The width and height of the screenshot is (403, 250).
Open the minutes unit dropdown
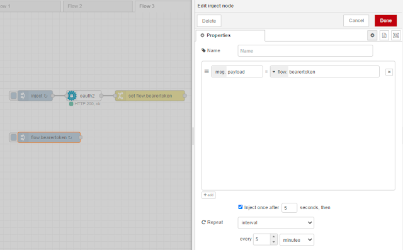297,240
